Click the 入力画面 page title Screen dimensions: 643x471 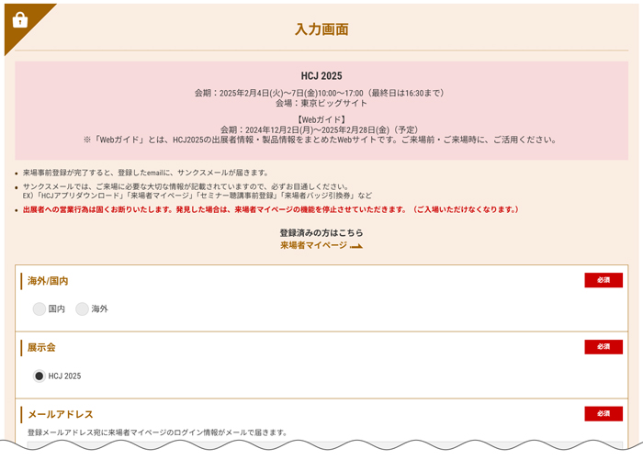tap(321, 29)
